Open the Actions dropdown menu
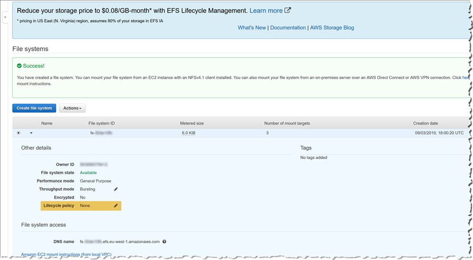This screenshot has height=260, width=473. (72, 108)
